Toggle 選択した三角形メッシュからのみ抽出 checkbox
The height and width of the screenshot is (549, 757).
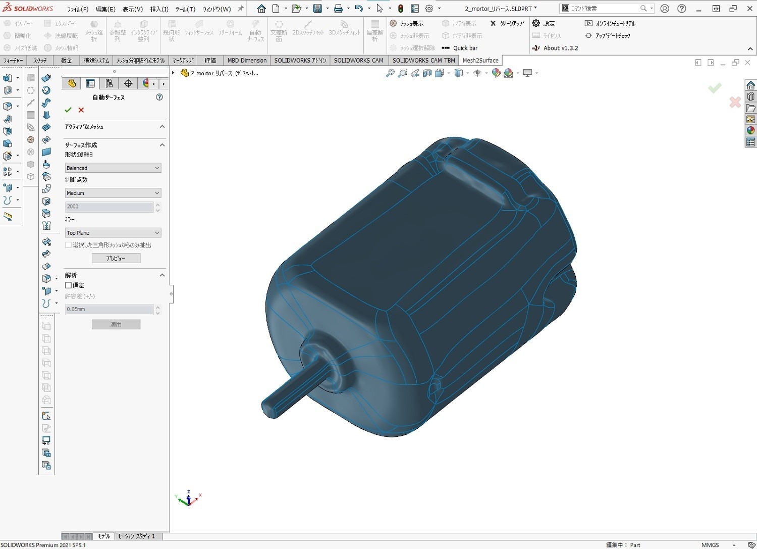coord(69,245)
